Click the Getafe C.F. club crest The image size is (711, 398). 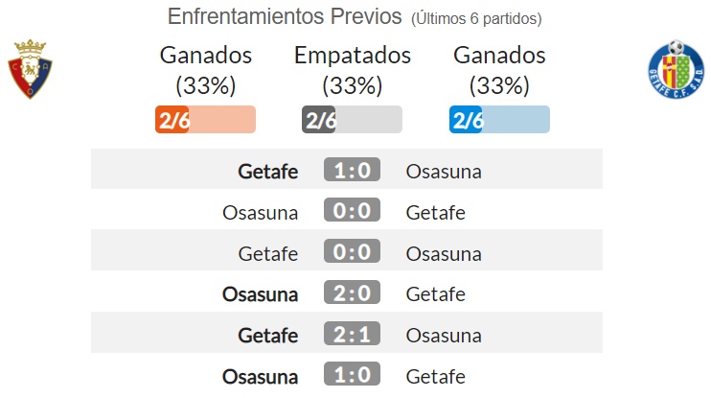click(677, 69)
